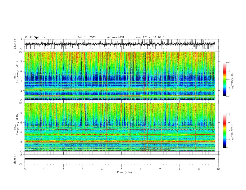
Task: Click inside the ch.1 spectrogram panel
Action: click(120, 76)
